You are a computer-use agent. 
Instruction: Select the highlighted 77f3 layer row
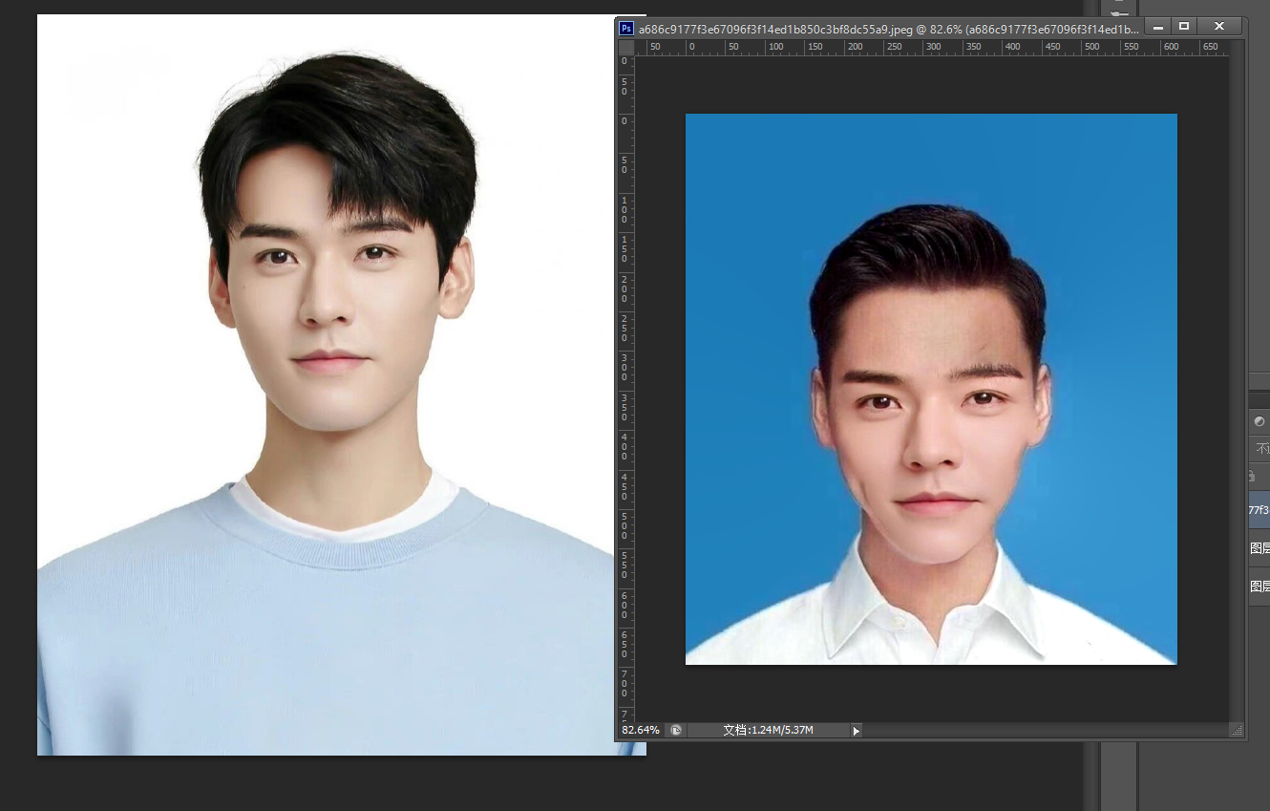1259,510
